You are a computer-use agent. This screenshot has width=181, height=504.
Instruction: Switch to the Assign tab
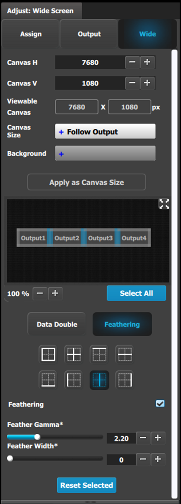31,34
